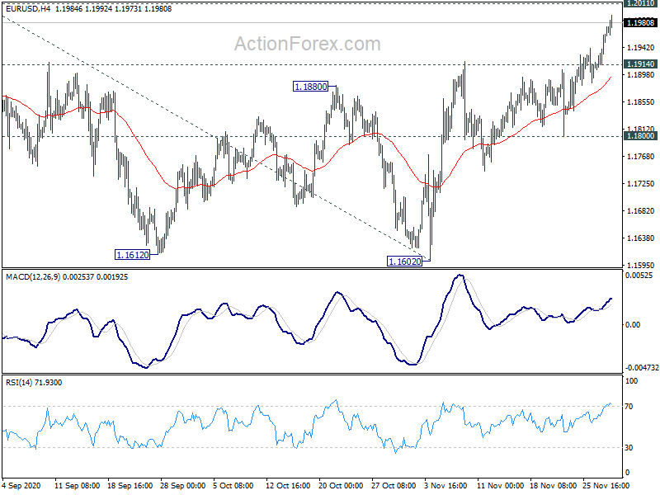Image resolution: width=660 pixels, height=495 pixels.
Task: Click the 1.17680 price axis value
Action: (x=641, y=156)
